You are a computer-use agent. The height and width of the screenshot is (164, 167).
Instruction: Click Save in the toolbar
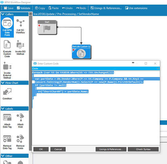point(9,8)
